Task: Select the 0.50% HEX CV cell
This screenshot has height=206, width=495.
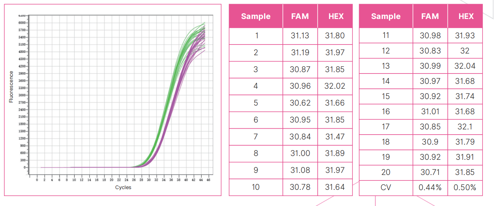Action: point(466,187)
